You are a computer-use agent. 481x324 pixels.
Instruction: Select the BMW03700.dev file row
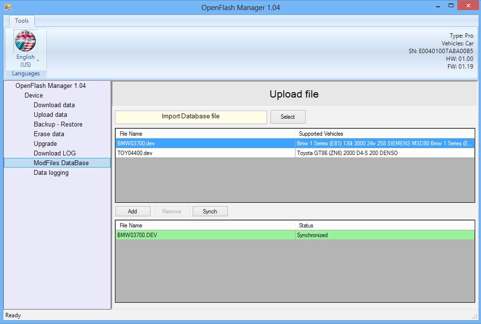tap(295, 143)
